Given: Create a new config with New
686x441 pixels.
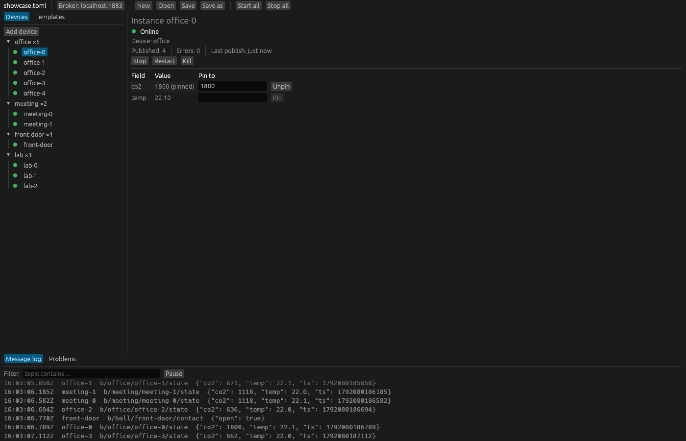Looking at the screenshot, I should (144, 5).
